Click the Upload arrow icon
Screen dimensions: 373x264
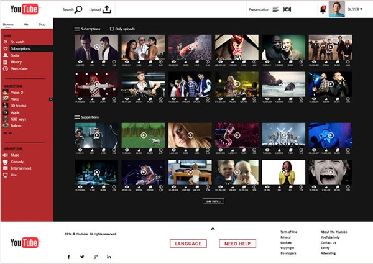107,9
